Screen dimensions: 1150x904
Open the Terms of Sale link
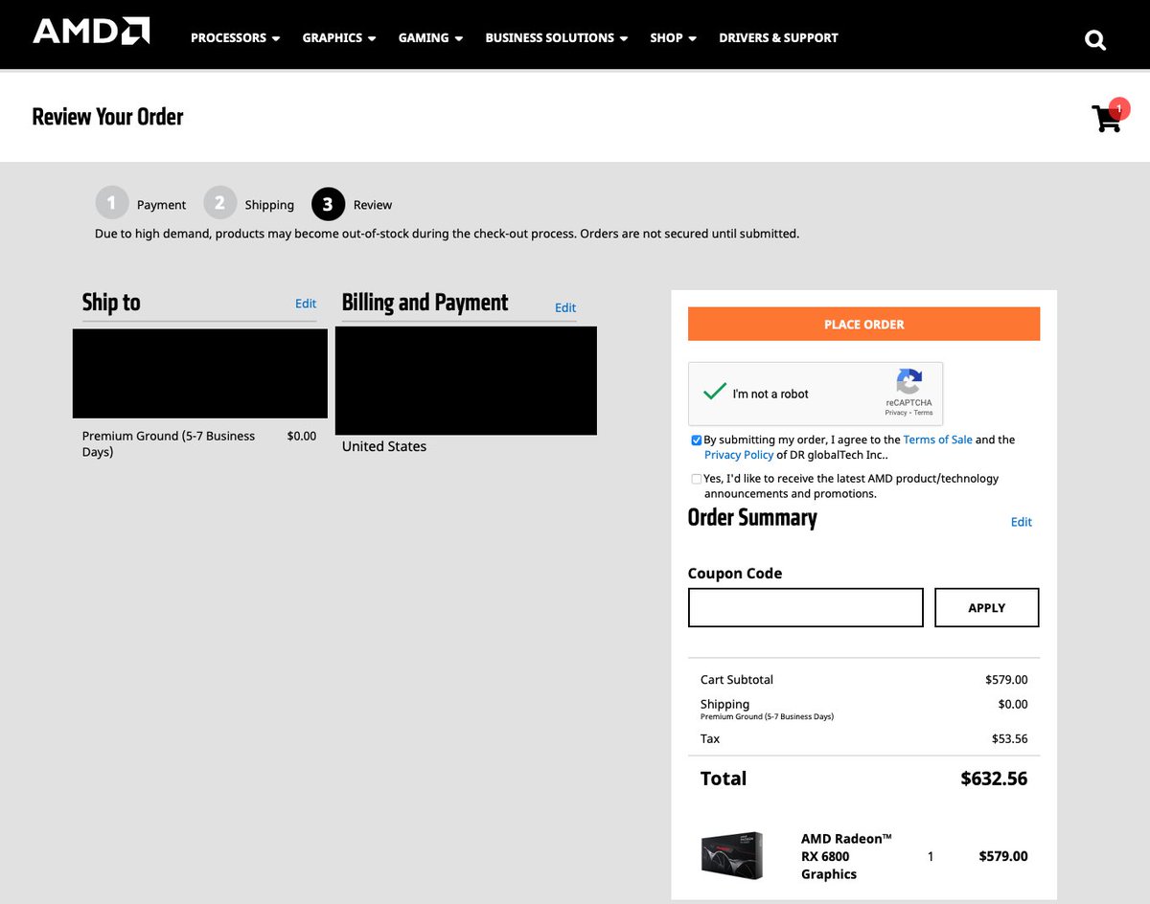pos(937,440)
